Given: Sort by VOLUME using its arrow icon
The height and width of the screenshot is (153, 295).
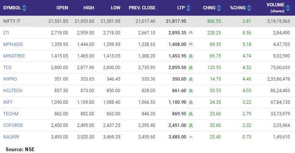Looking at the screenshot, I should (288, 5).
